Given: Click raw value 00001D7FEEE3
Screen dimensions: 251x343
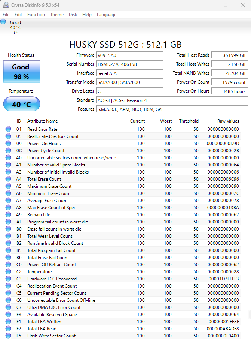Looking at the screenshot, I should point(224,279).
